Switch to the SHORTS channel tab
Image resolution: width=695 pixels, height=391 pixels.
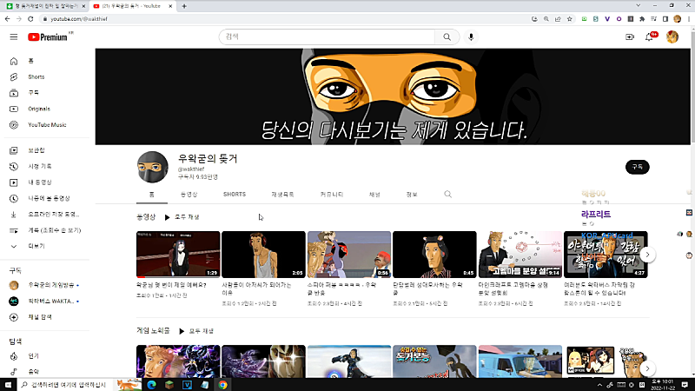pos(234,194)
